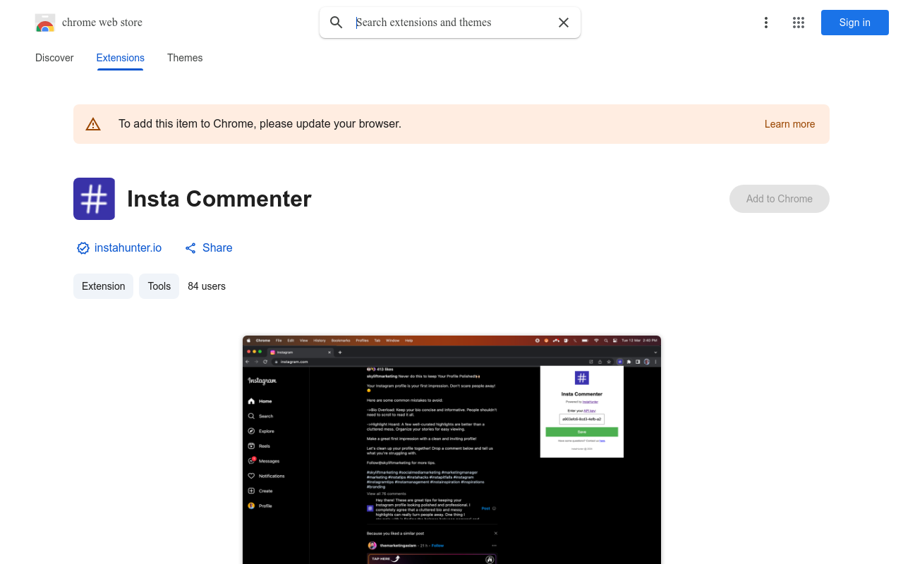Click the 84 users text
Viewport: 903px width, 564px height.
[207, 286]
